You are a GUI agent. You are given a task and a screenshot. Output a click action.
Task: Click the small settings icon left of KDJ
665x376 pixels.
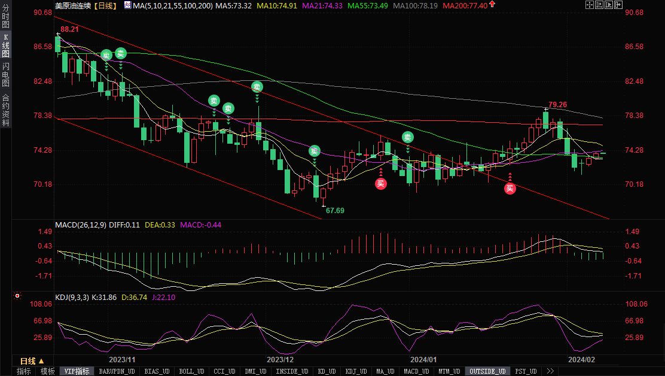(x=17, y=296)
